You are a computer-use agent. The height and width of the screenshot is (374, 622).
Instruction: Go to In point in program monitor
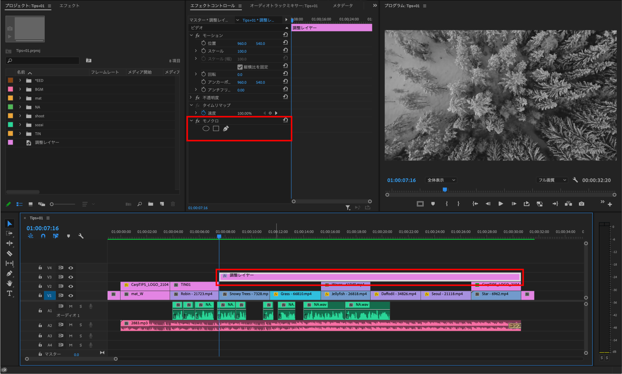point(475,204)
